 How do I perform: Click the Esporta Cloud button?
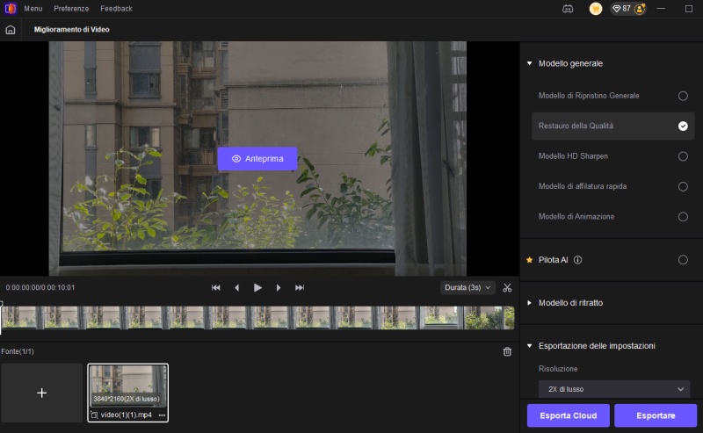click(x=568, y=415)
